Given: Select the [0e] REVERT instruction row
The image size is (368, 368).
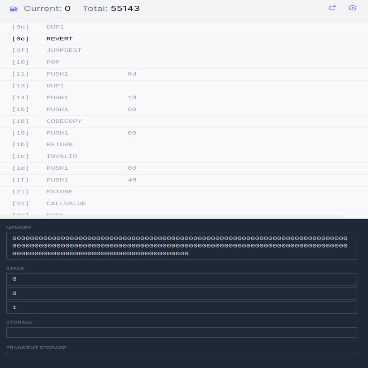Looking at the screenshot, I should (184, 39).
